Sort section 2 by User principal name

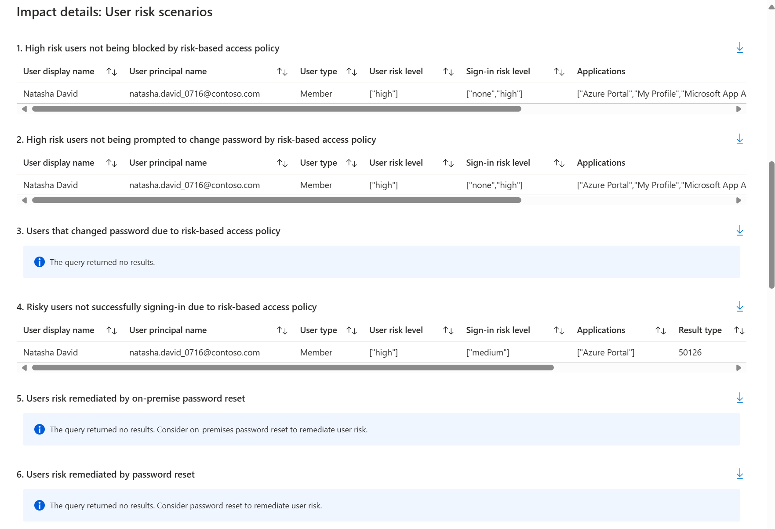click(x=282, y=163)
